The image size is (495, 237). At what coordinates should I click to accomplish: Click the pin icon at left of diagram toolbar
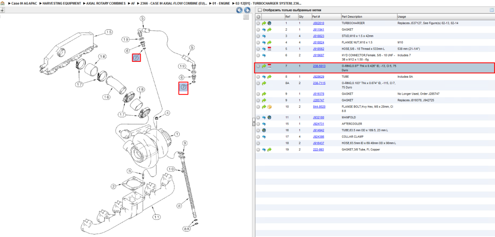coord(2,10)
